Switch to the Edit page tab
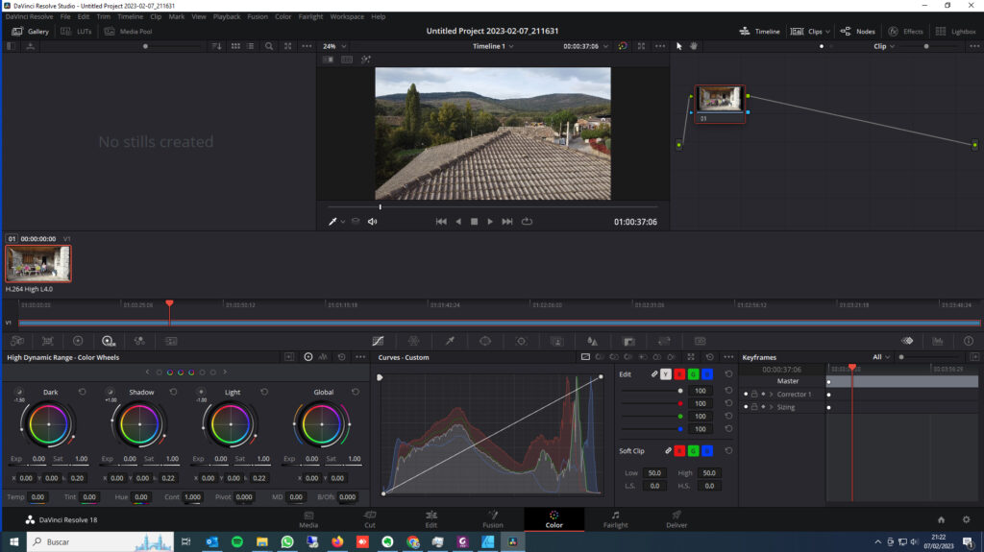This screenshot has width=984, height=552. [x=431, y=519]
